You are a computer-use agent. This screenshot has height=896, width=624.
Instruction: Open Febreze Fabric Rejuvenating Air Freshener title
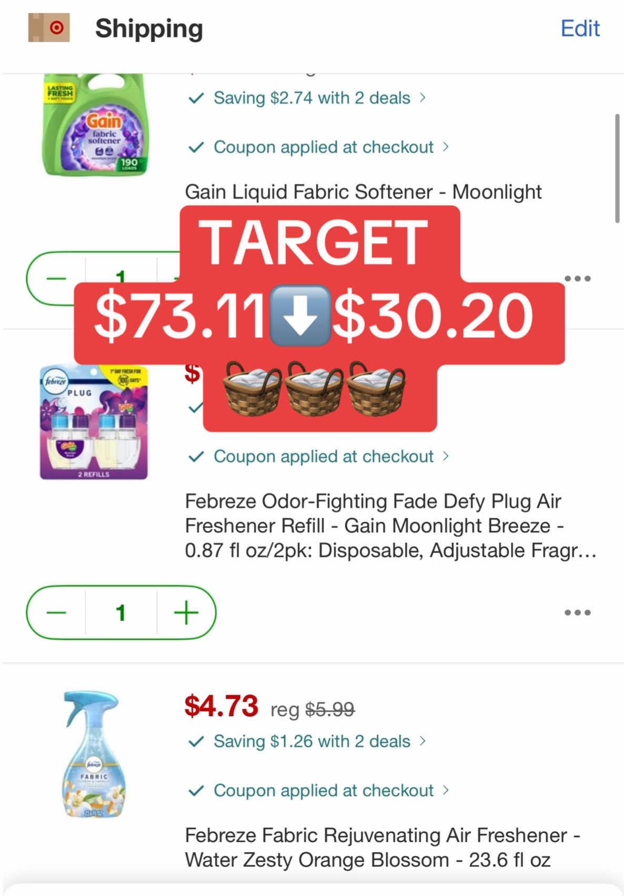point(383,848)
